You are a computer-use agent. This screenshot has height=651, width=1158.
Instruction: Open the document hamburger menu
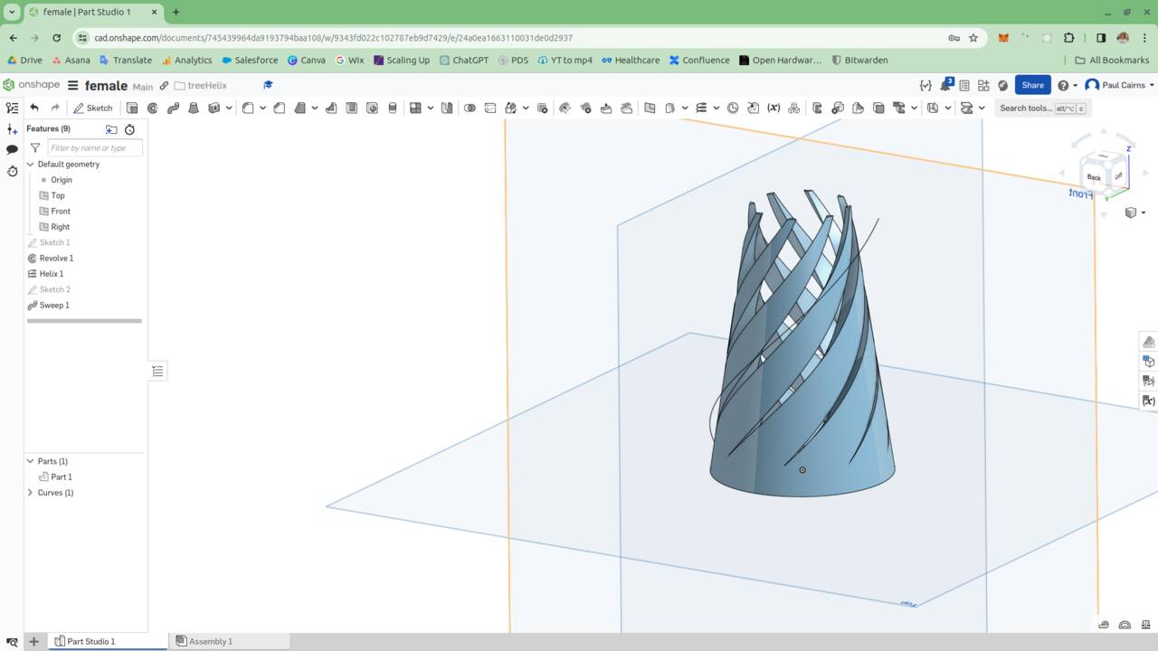pyautogui.click(x=73, y=85)
